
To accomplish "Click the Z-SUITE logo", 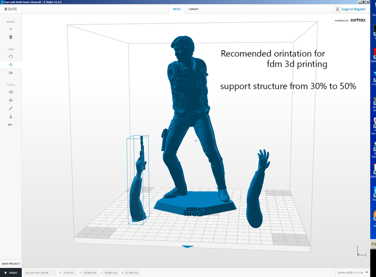I will [11, 9].
